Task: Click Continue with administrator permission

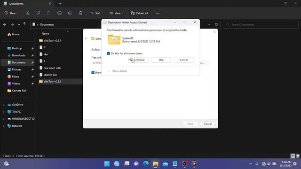Action: [138, 60]
